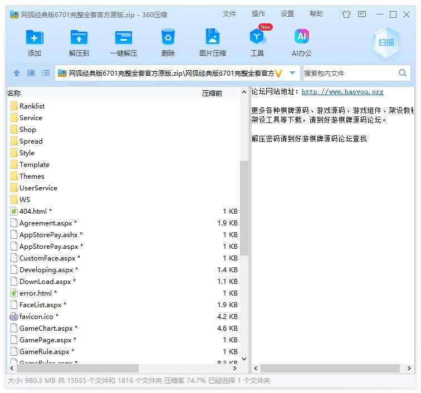Open the http://www.haoyou.org link
The height and width of the screenshot is (393, 421).
(342, 92)
